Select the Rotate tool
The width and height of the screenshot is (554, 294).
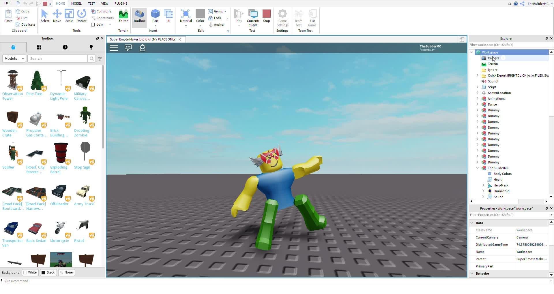point(81,16)
